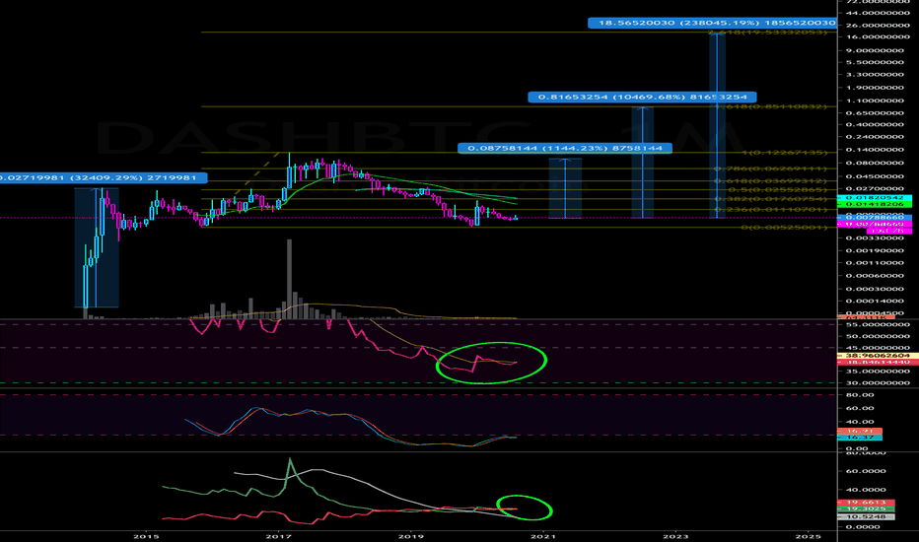Click the green 19.3025 indicator value tag
Screen dimensions: 919x542
pos(867,508)
